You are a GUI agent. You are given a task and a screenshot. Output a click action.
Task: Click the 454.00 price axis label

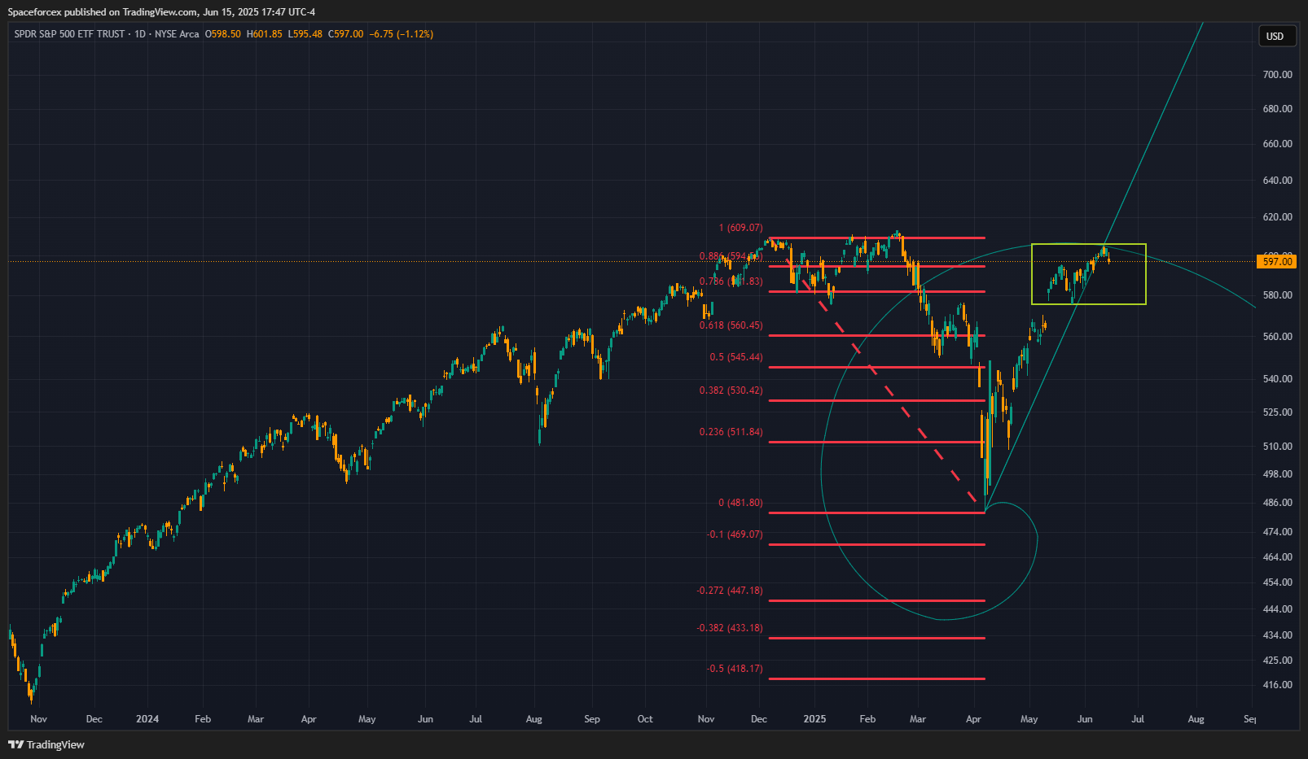click(1277, 582)
